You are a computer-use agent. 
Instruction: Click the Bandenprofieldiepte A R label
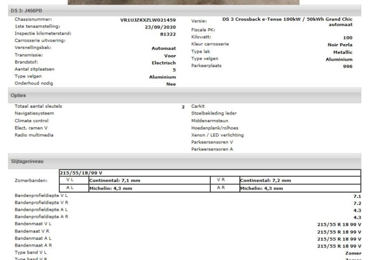[41, 217]
